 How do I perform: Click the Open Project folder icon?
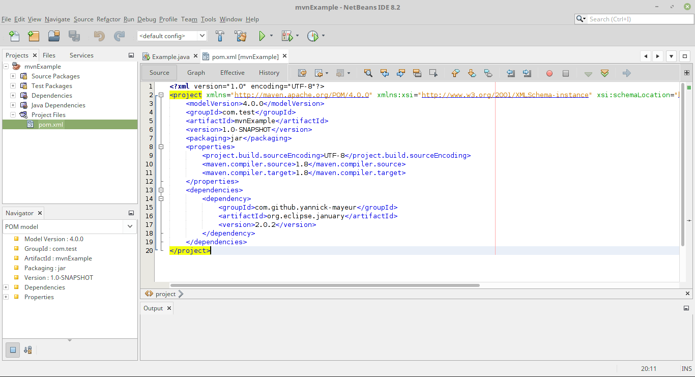point(54,36)
